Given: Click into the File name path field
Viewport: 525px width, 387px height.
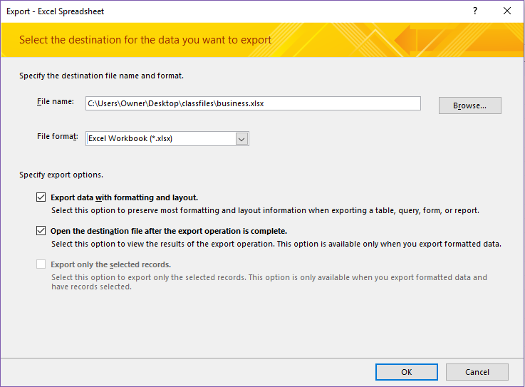Looking at the screenshot, I should [253, 103].
